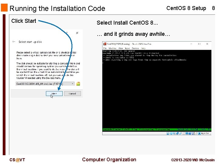Image resolution: width=219 pixels, height=164 pixels.
Task: Click the mouse integration status icon
Action: [196, 133]
